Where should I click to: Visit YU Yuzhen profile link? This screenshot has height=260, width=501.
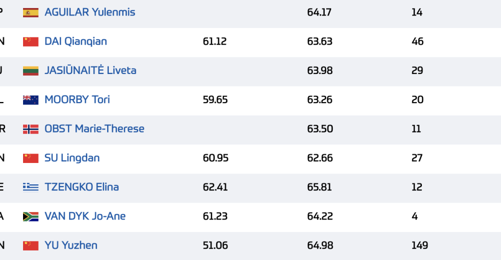(71, 245)
